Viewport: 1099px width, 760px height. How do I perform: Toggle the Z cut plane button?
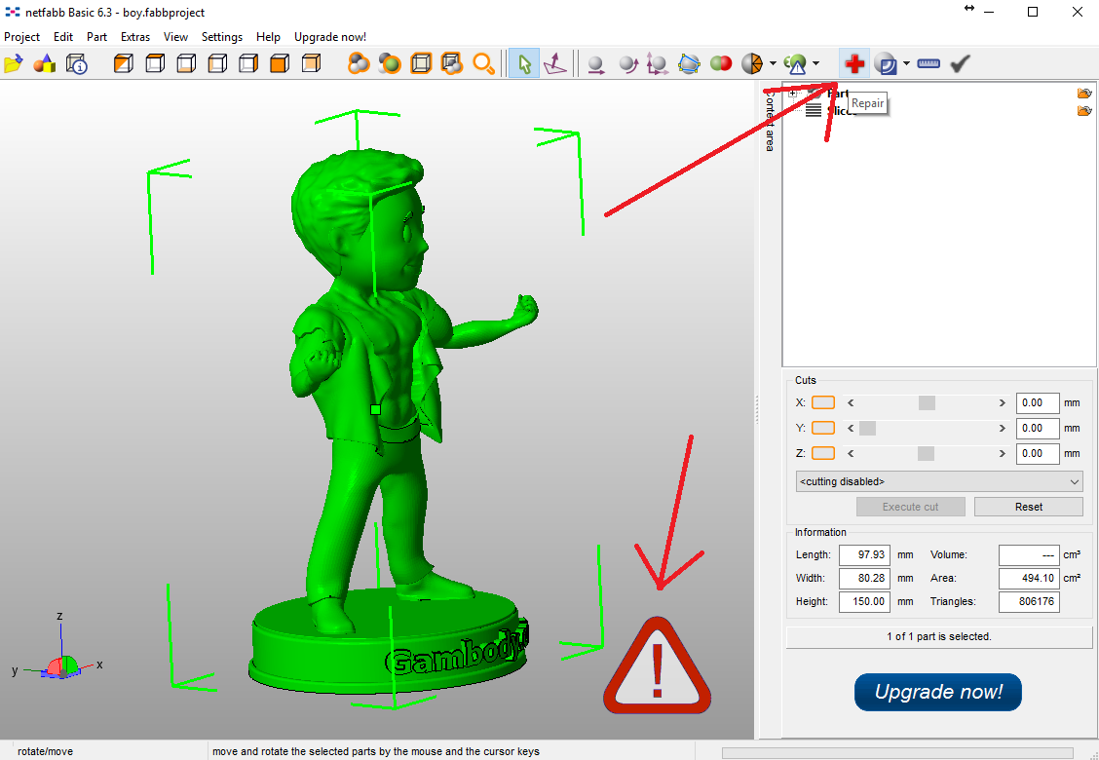823,453
